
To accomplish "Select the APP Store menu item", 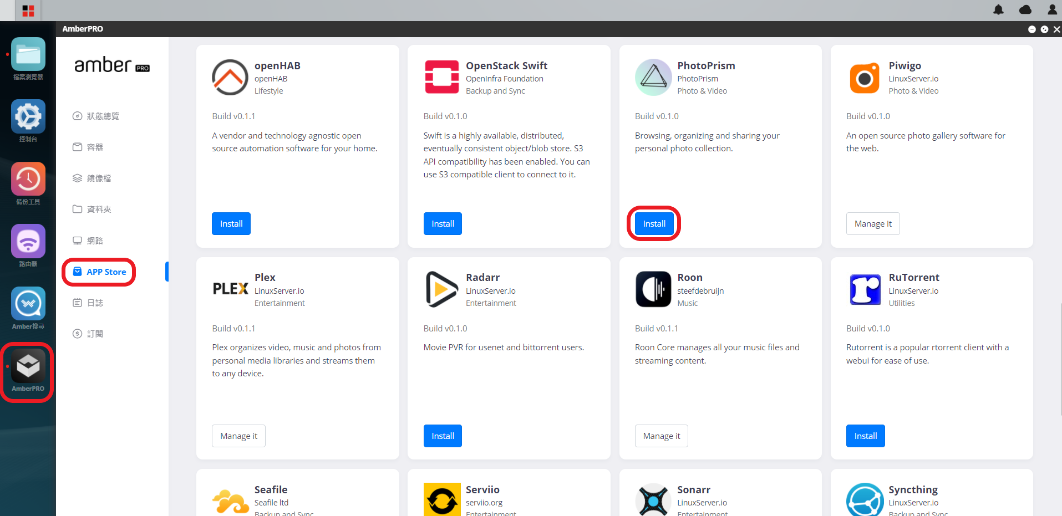I will click(x=99, y=272).
